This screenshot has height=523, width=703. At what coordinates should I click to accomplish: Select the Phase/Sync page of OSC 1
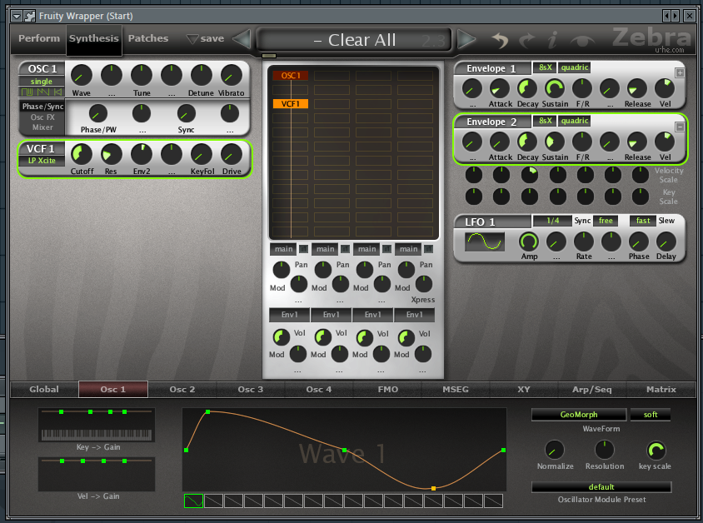click(x=42, y=107)
